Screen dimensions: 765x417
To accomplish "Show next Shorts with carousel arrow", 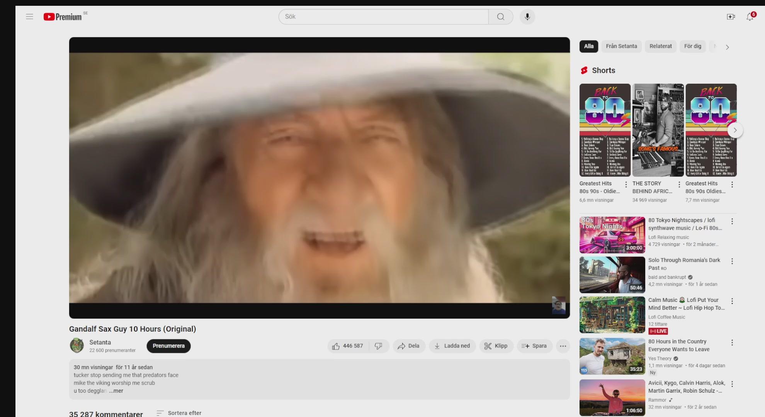I will [735, 131].
